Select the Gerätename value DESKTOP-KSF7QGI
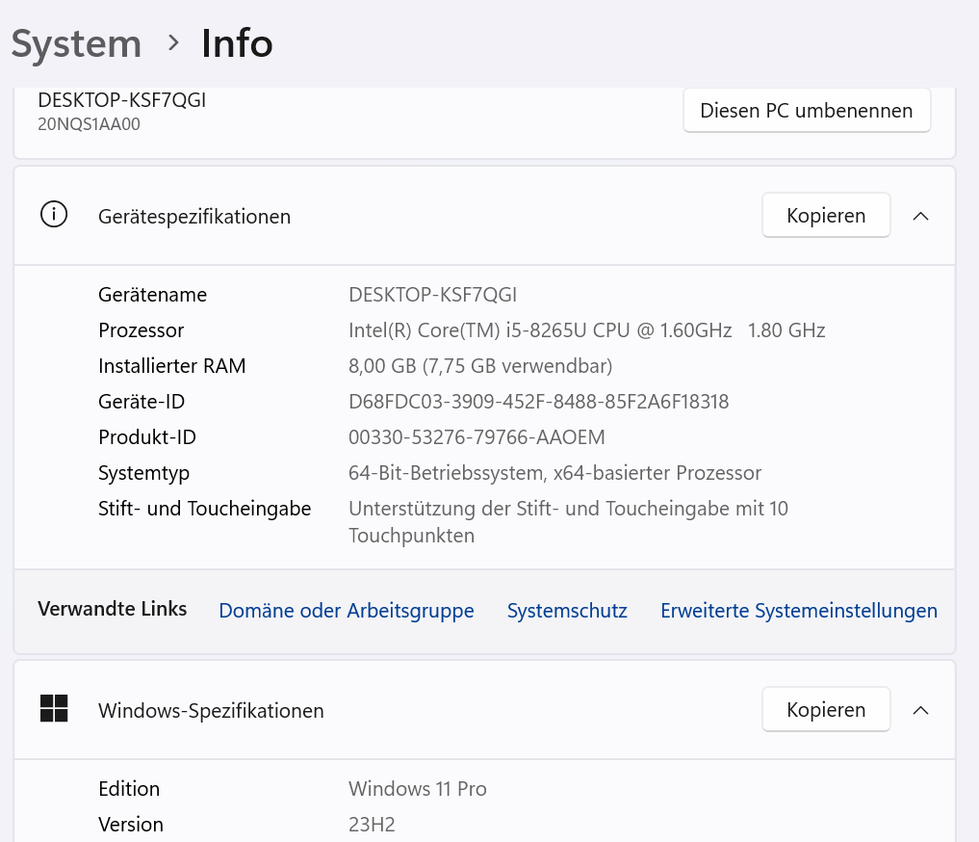The height and width of the screenshot is (842, 979). (432, 294)
